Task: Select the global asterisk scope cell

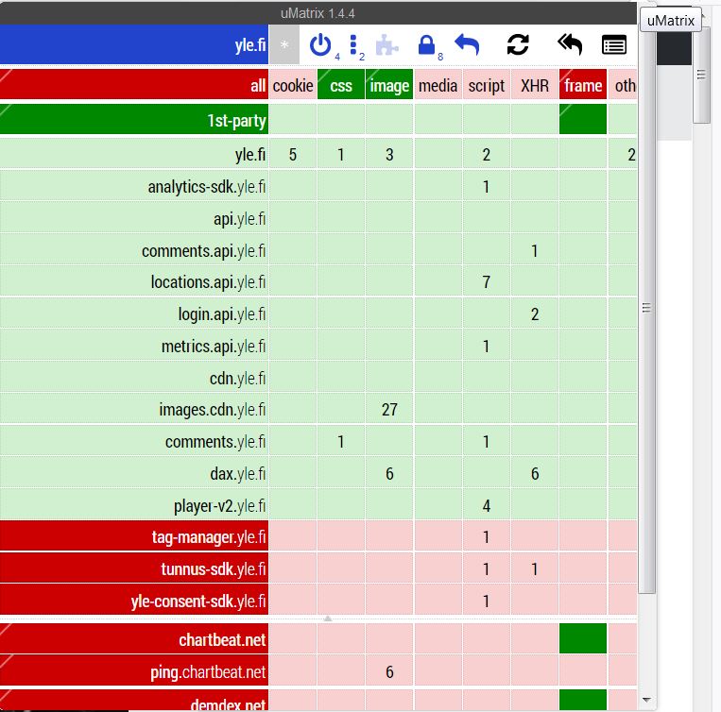Action: (x=284, y=44)
